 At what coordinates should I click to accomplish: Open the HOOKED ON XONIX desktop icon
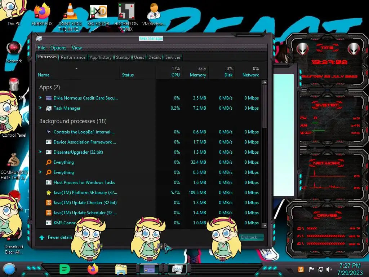(126, 17)
